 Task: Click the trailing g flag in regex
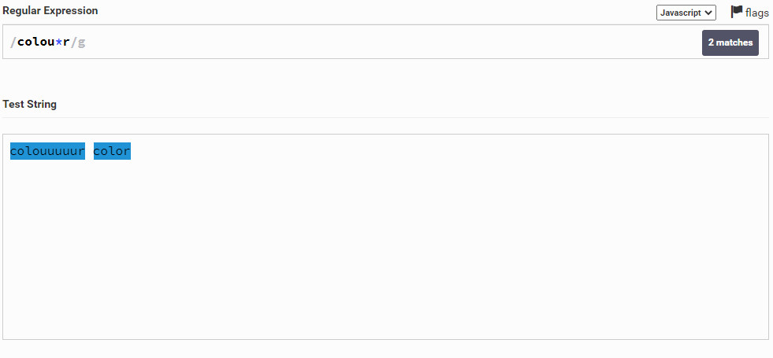click(x=81, y=42)
